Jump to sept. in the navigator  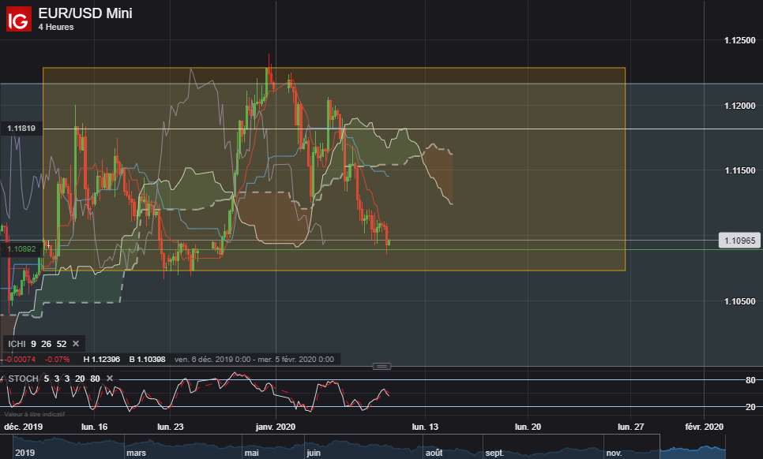(x=495, y=453)
